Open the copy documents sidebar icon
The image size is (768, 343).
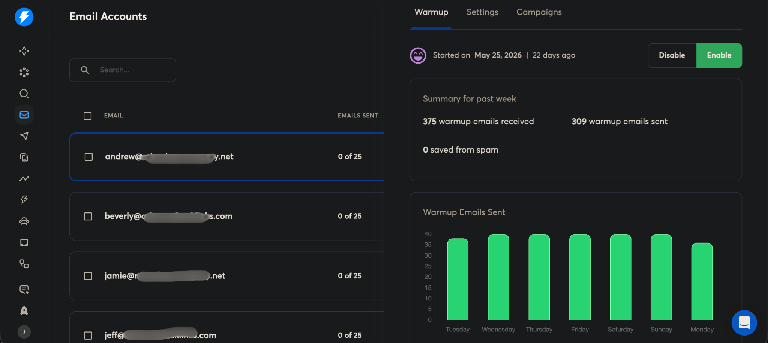24,157
